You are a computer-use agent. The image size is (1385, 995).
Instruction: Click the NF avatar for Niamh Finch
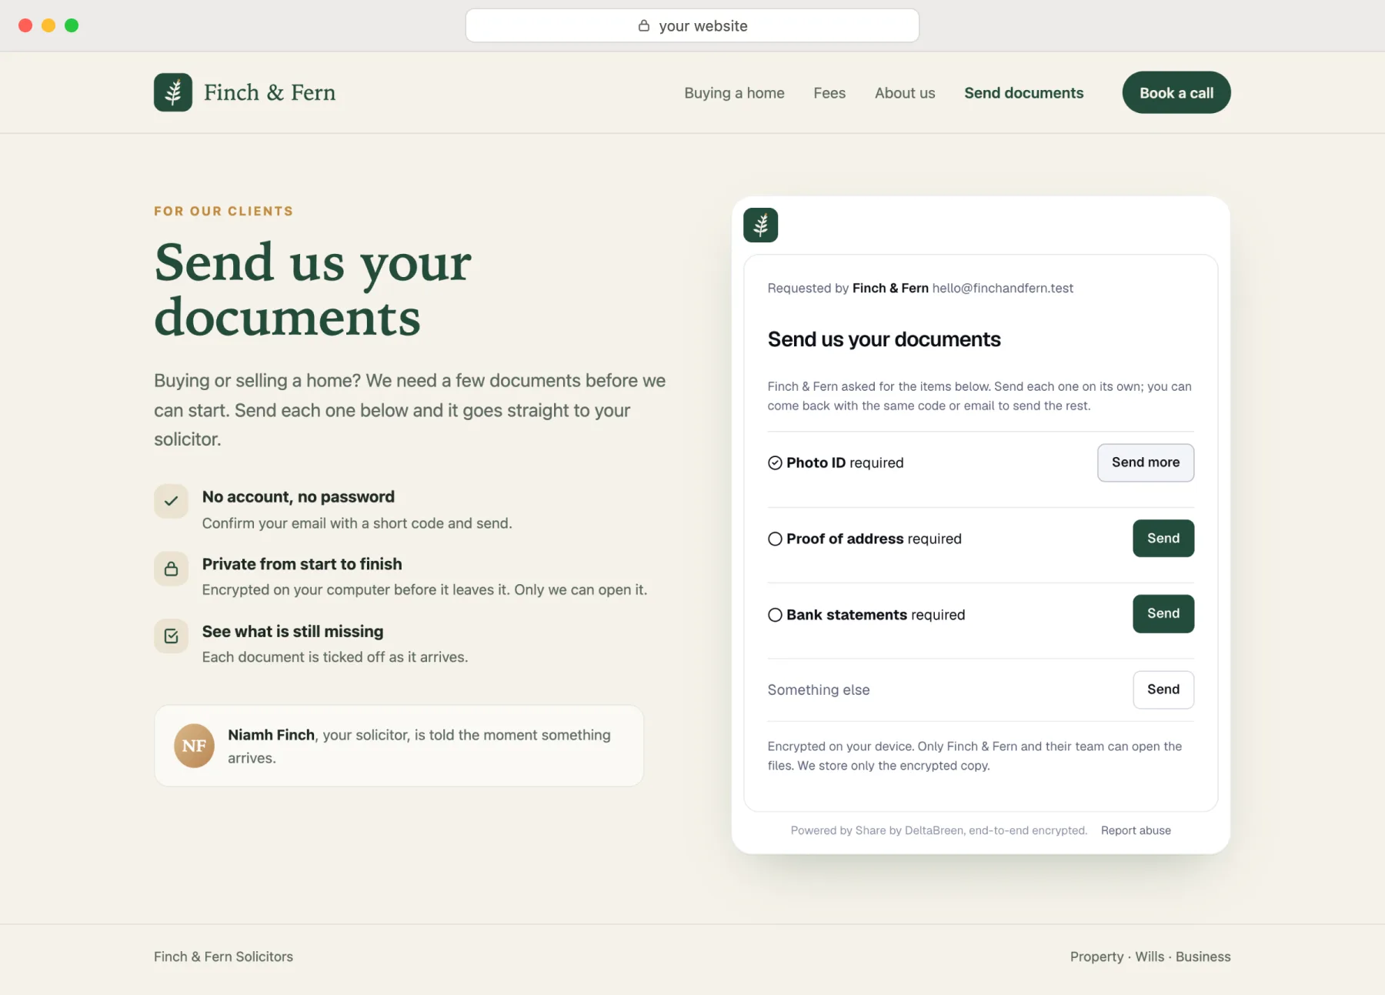pos(194,746)
